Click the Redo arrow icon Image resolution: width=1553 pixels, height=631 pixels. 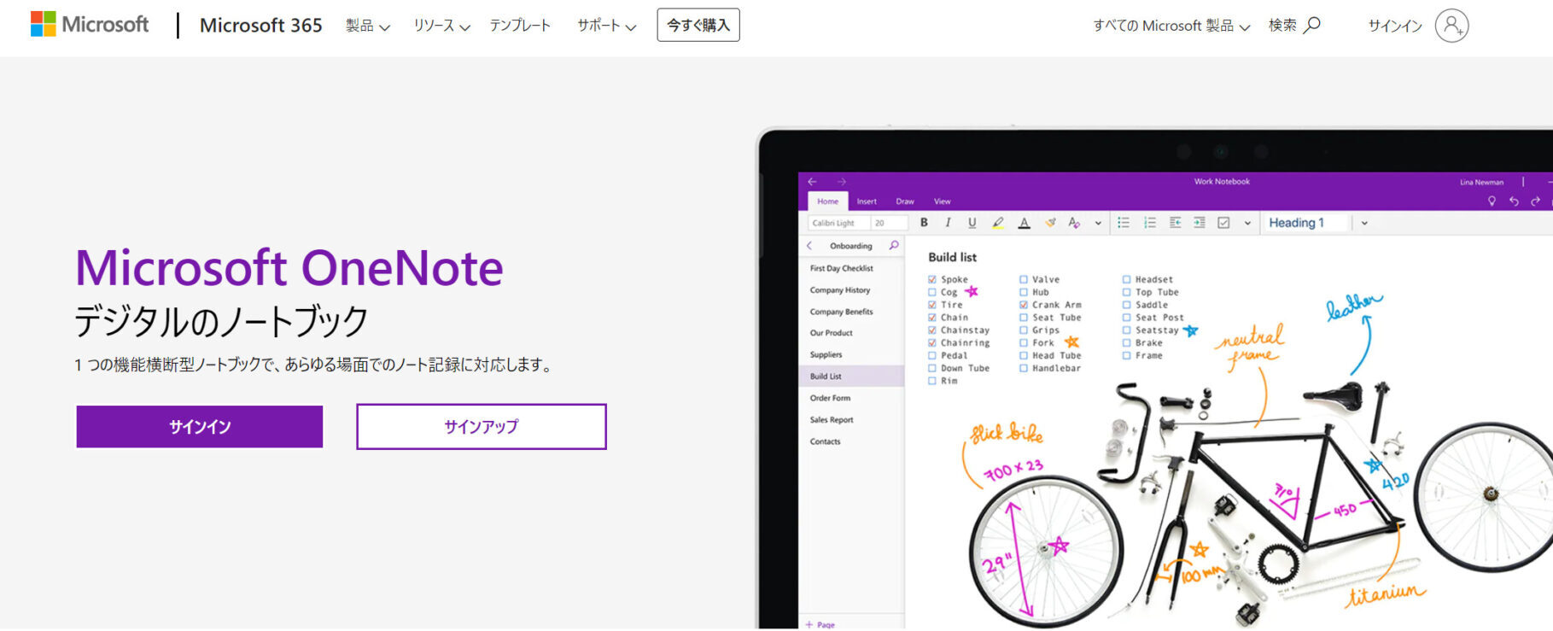1535,202
